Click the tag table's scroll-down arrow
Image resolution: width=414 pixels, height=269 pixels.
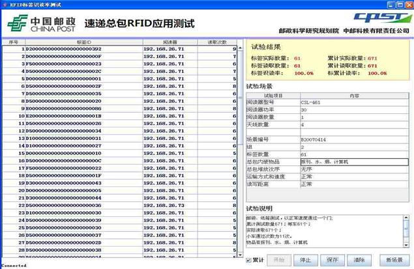coord(241,255)
